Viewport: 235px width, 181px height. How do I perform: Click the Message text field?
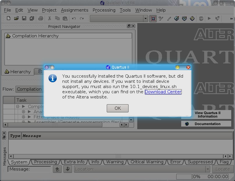point(29,169)
